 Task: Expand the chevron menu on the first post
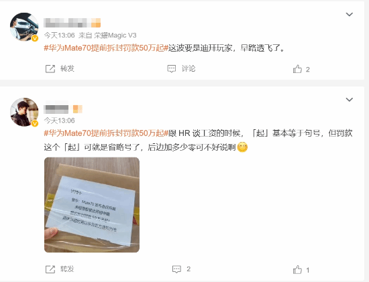(x=350, y=15)
